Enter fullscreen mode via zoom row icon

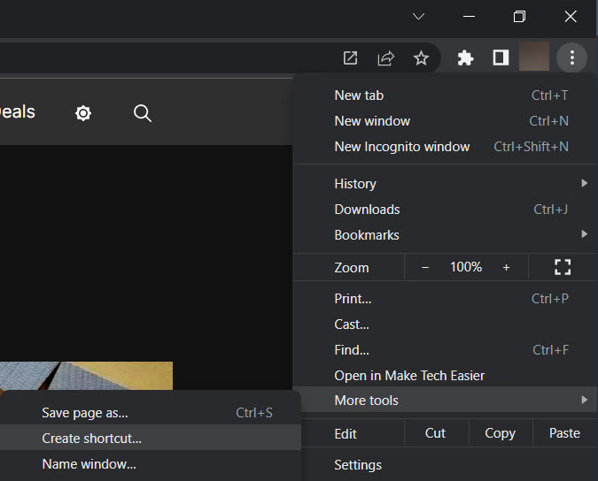562,267
